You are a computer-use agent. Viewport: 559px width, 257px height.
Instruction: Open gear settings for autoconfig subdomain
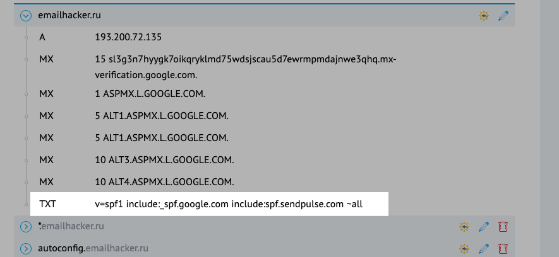point(464,248)
